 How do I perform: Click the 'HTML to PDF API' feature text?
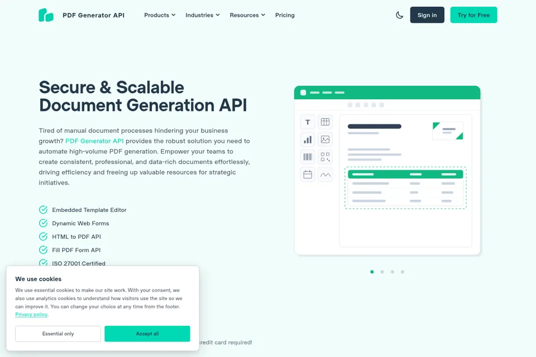click(76, 237)
